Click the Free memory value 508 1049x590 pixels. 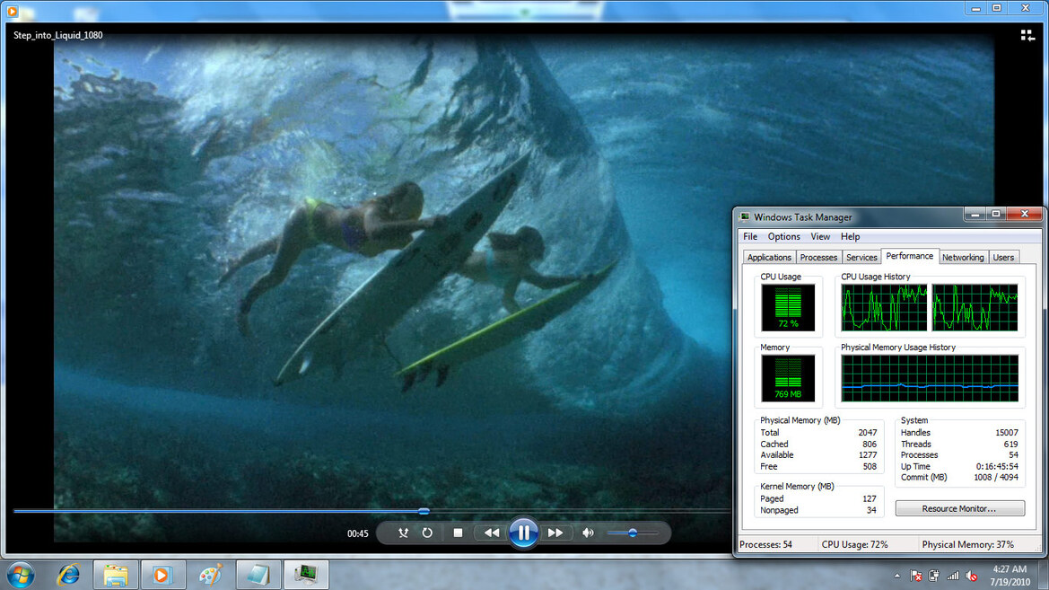(x=869, y=467)
